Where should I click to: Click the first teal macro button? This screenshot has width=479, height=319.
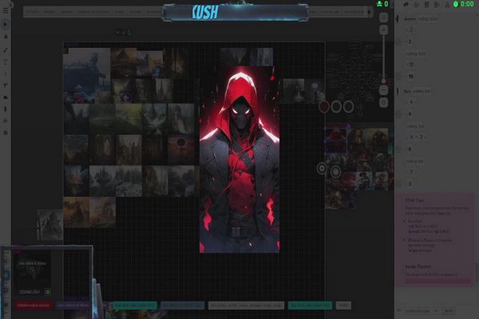coord(135,305)
